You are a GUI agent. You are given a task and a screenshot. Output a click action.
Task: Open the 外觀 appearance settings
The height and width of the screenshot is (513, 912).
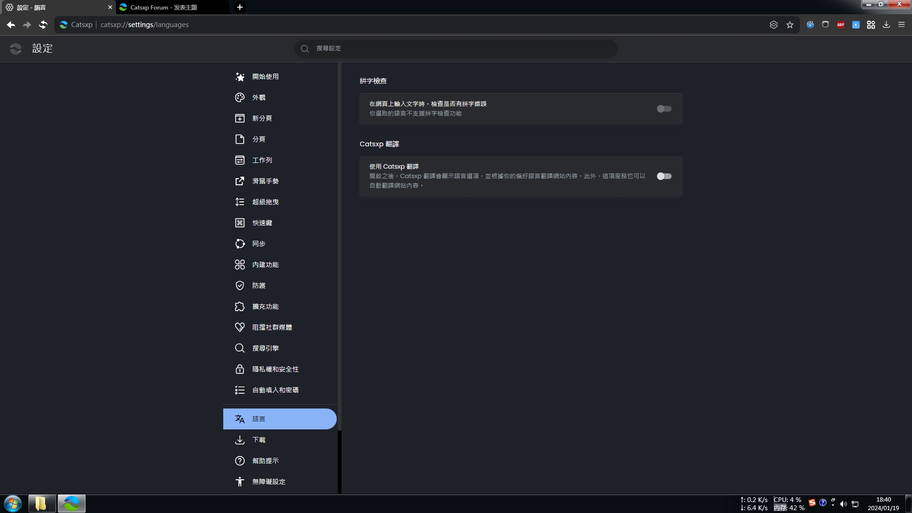pyautogui.click(x=258, y=97)
